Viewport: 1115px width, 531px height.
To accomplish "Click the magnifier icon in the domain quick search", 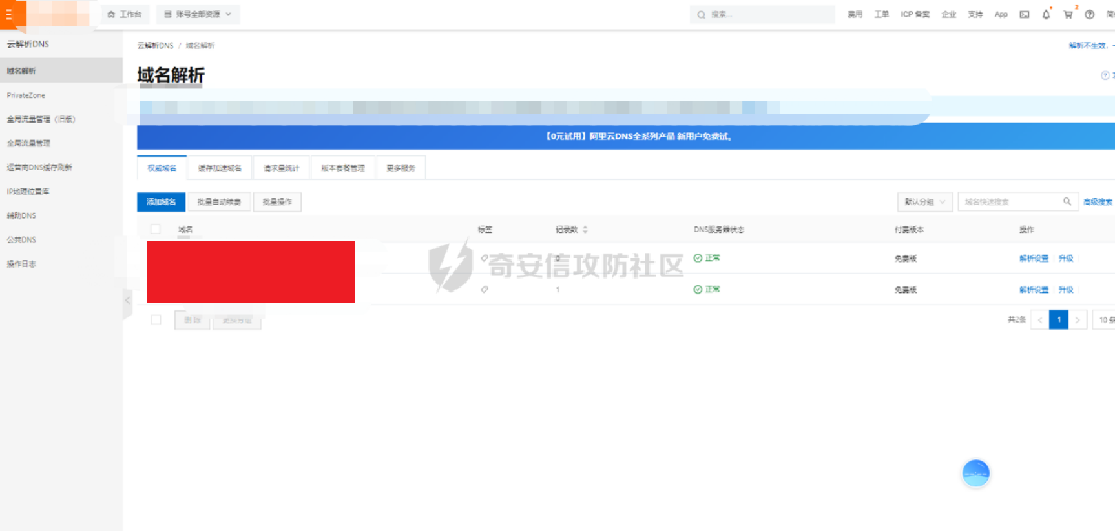I will coord(1067,201).
